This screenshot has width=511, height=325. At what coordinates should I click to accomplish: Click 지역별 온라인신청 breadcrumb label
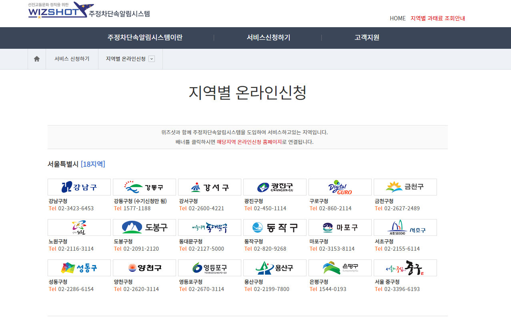126,59
